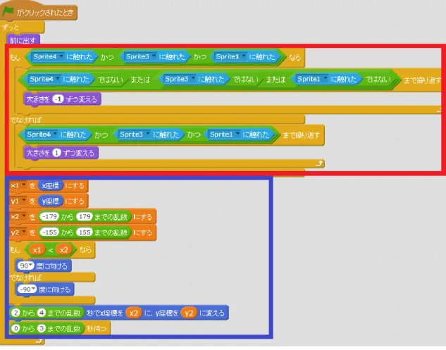The width and height of the screenshot is (446, 350).
Task: Edit the 155 random upper bound field
Action: (85, 232)
